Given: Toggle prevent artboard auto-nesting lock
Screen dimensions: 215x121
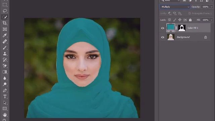Looking at the screenshot, I should 185,20.
